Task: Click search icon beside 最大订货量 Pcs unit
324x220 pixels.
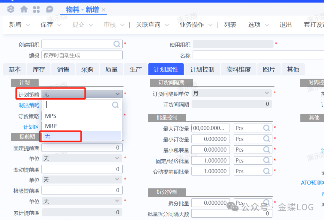Action: (x=267, y=128)
